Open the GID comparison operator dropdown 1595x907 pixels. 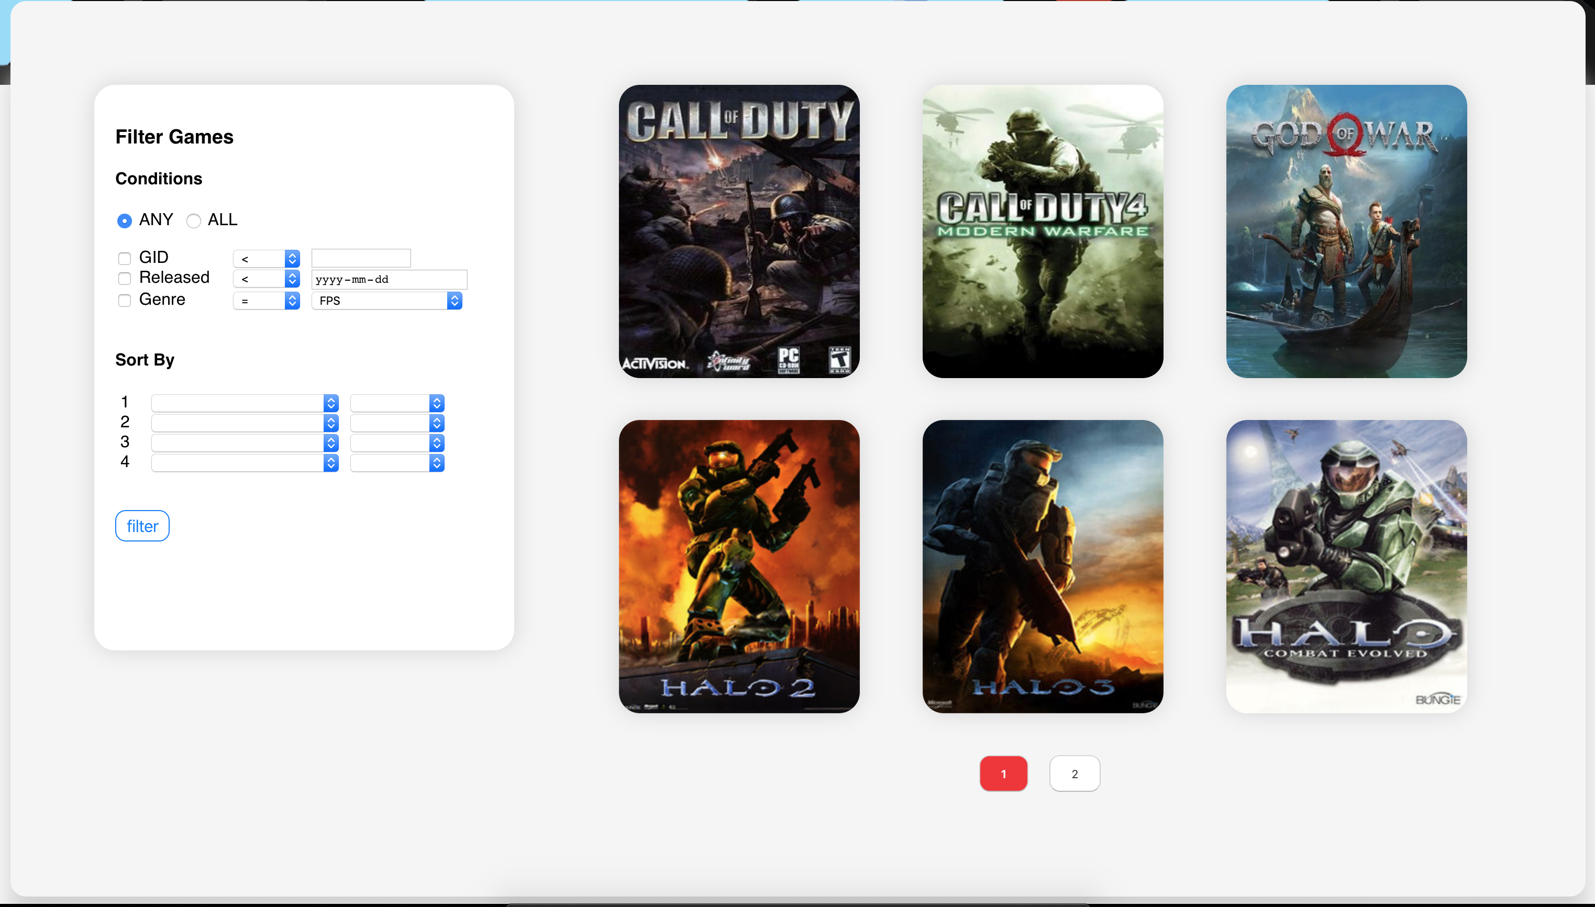[x=267, y=259]
